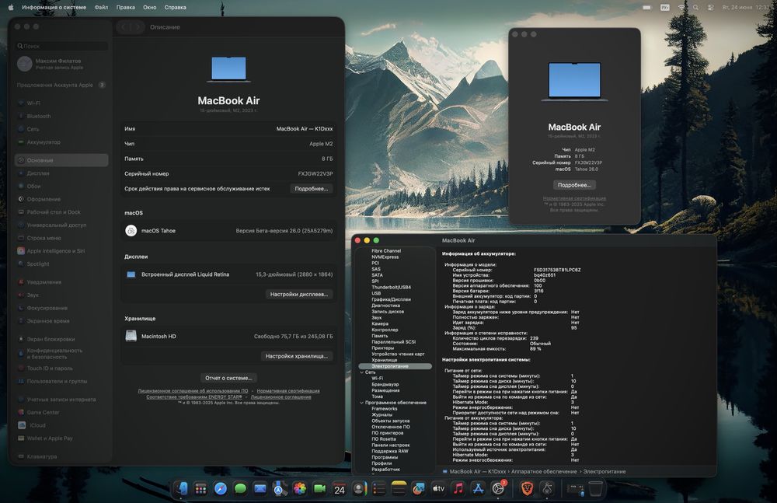
Task: Open Правка menu
Action: pyautogui.click(x=125, y=8)
